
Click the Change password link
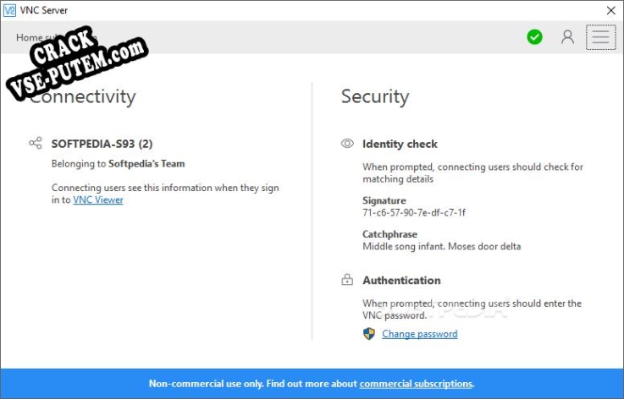click(x=419, y=334)
